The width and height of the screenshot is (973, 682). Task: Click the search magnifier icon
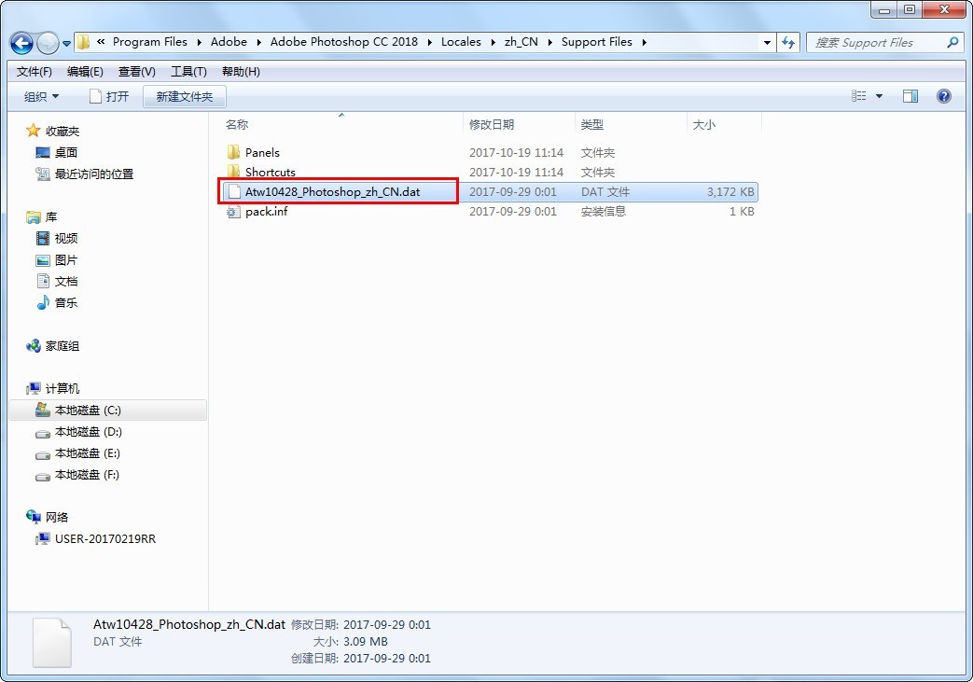(x=953, y=42)
